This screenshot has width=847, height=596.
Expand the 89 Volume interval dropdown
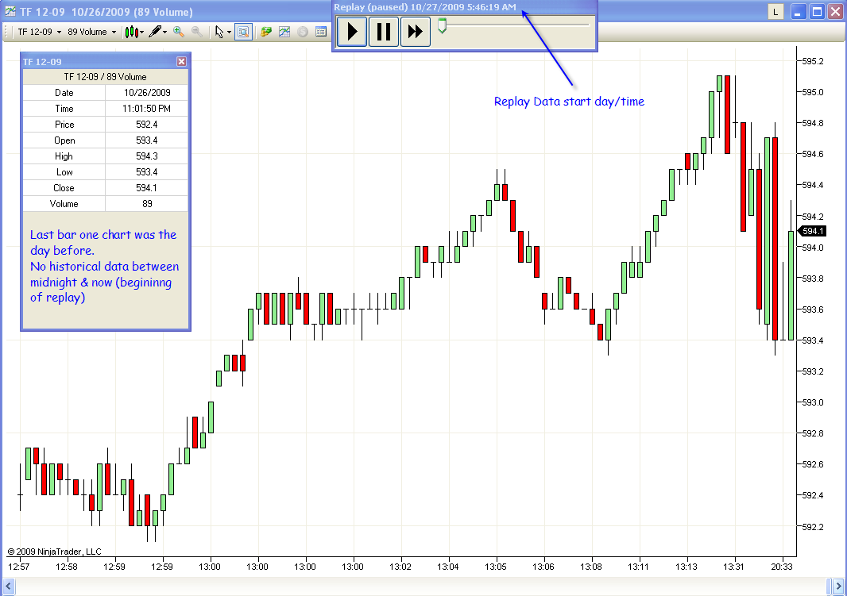point(92,32)
